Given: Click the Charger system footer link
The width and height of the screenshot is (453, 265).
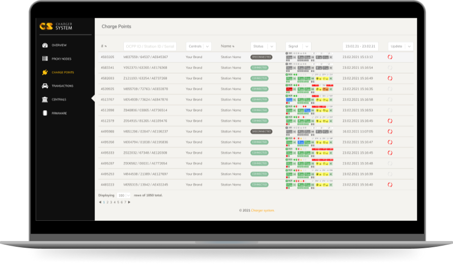Looking at the screenshot, I should pos(263,210).
